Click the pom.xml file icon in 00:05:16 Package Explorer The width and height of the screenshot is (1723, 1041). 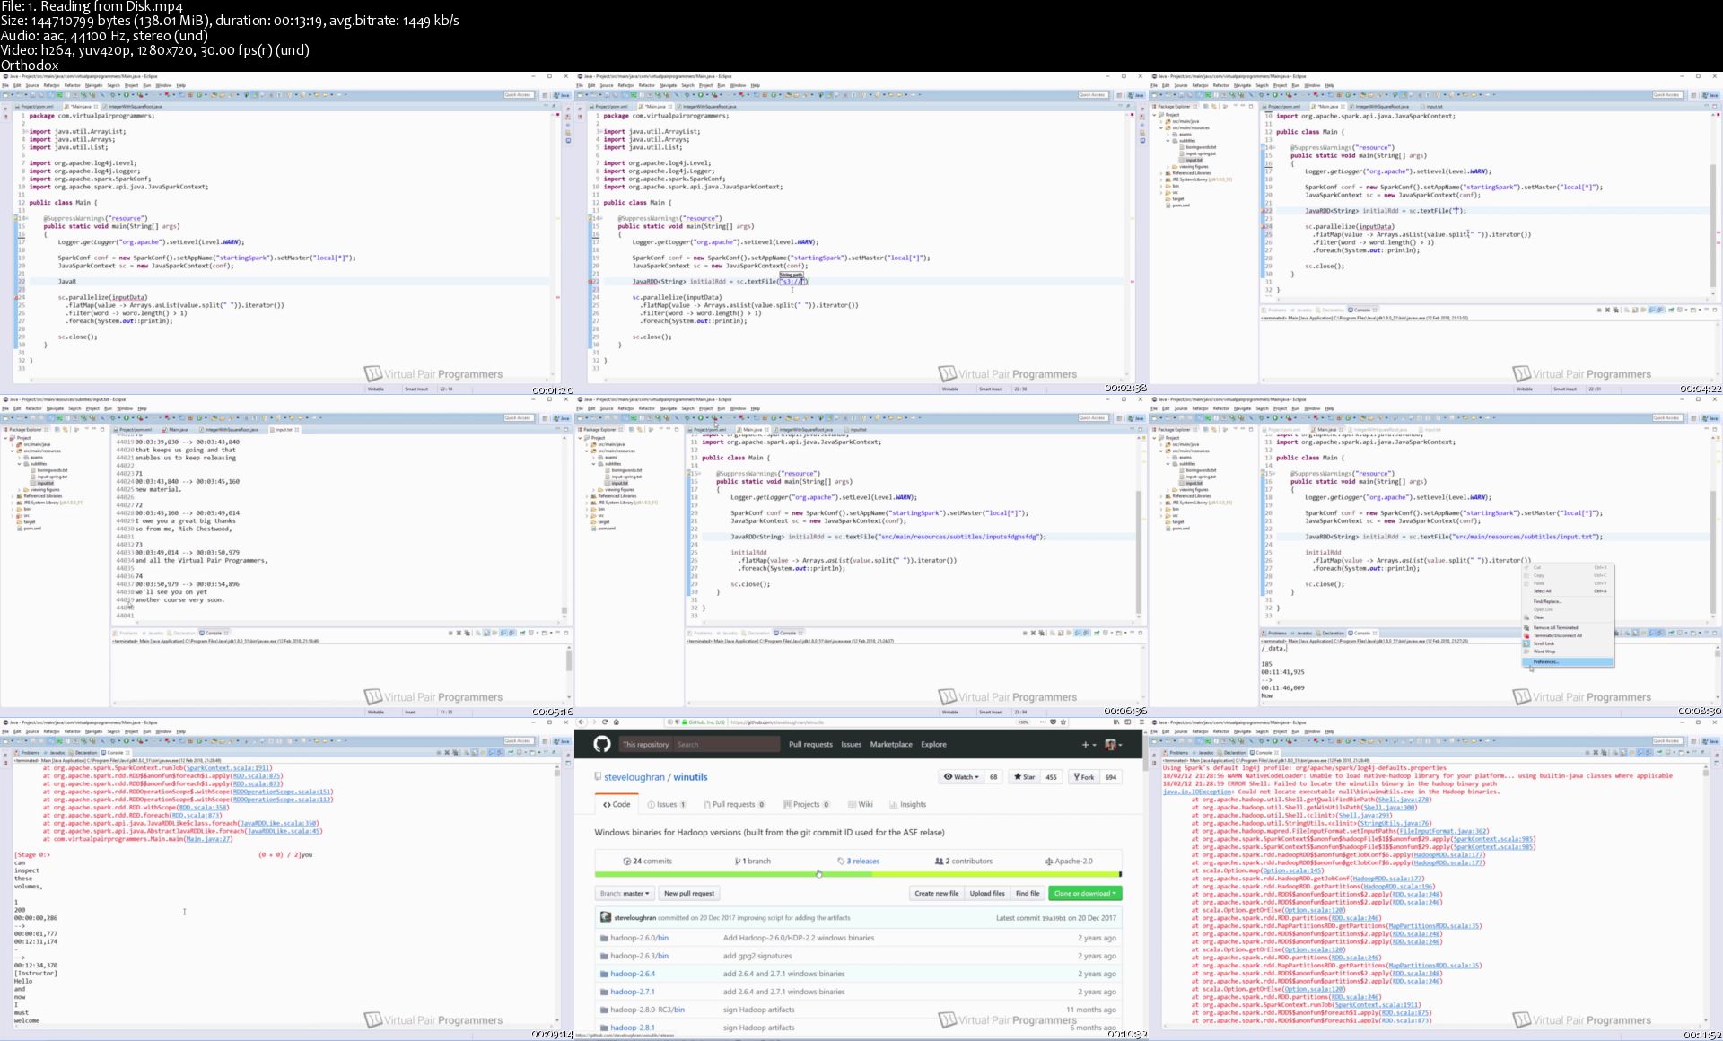(x=20, y=529)
